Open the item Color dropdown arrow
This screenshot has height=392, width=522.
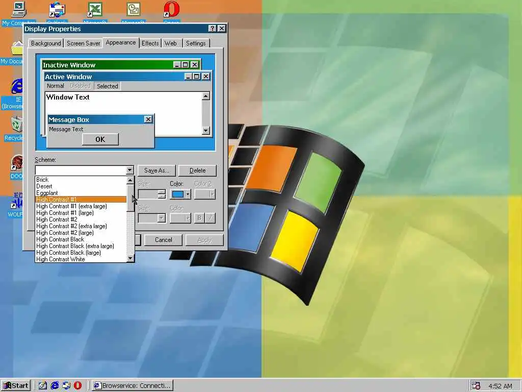[188, 194]
